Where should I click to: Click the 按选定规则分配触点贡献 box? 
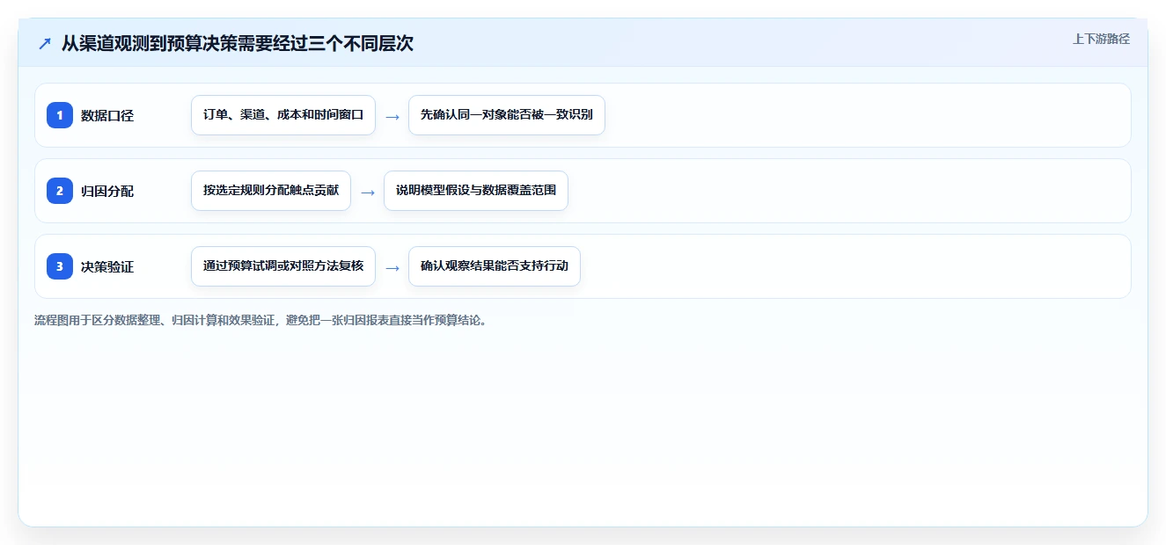[x=271, y=191]
